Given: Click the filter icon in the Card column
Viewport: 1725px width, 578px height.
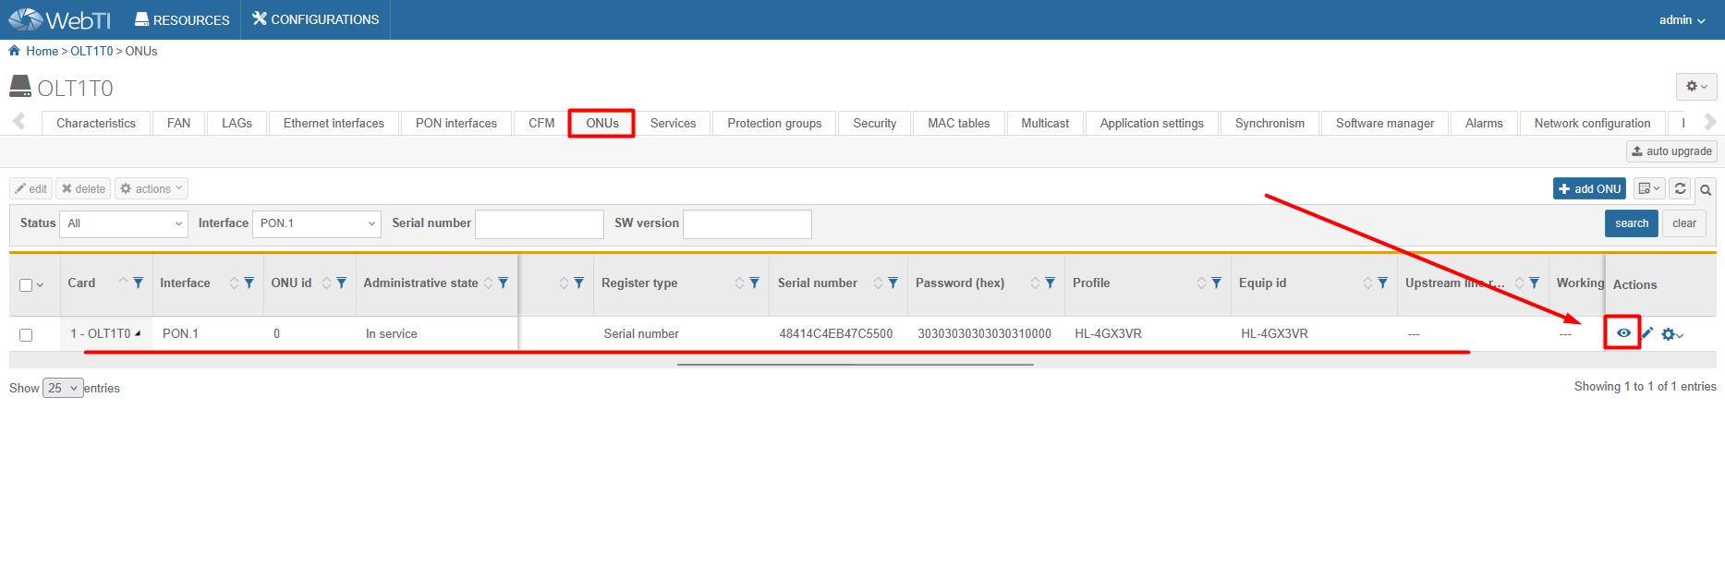Looking at the screenshot, I should [138, 283].
